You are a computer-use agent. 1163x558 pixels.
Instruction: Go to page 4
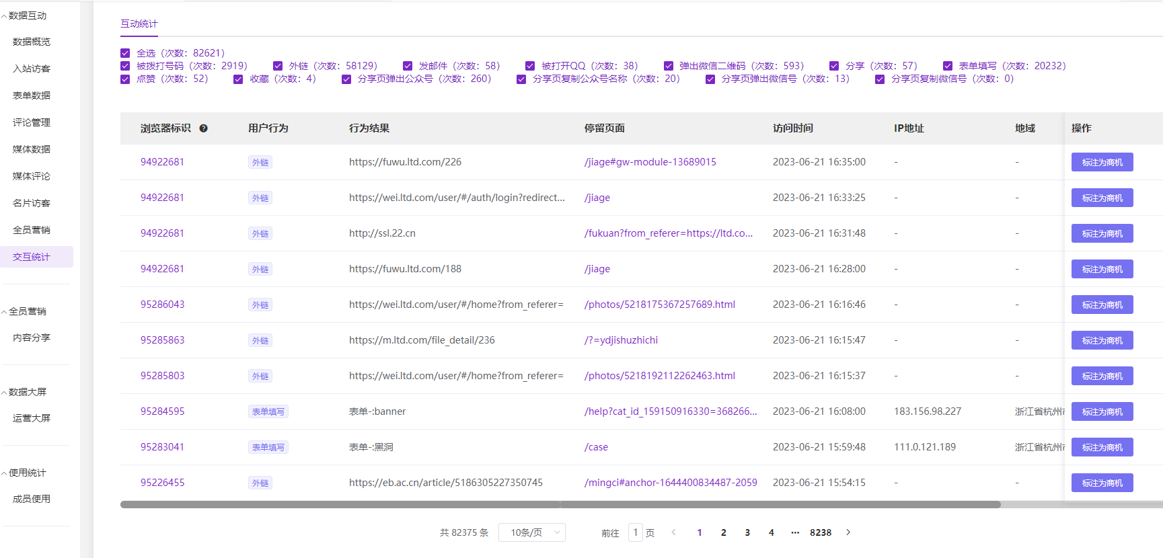click(x=772, y=532)
